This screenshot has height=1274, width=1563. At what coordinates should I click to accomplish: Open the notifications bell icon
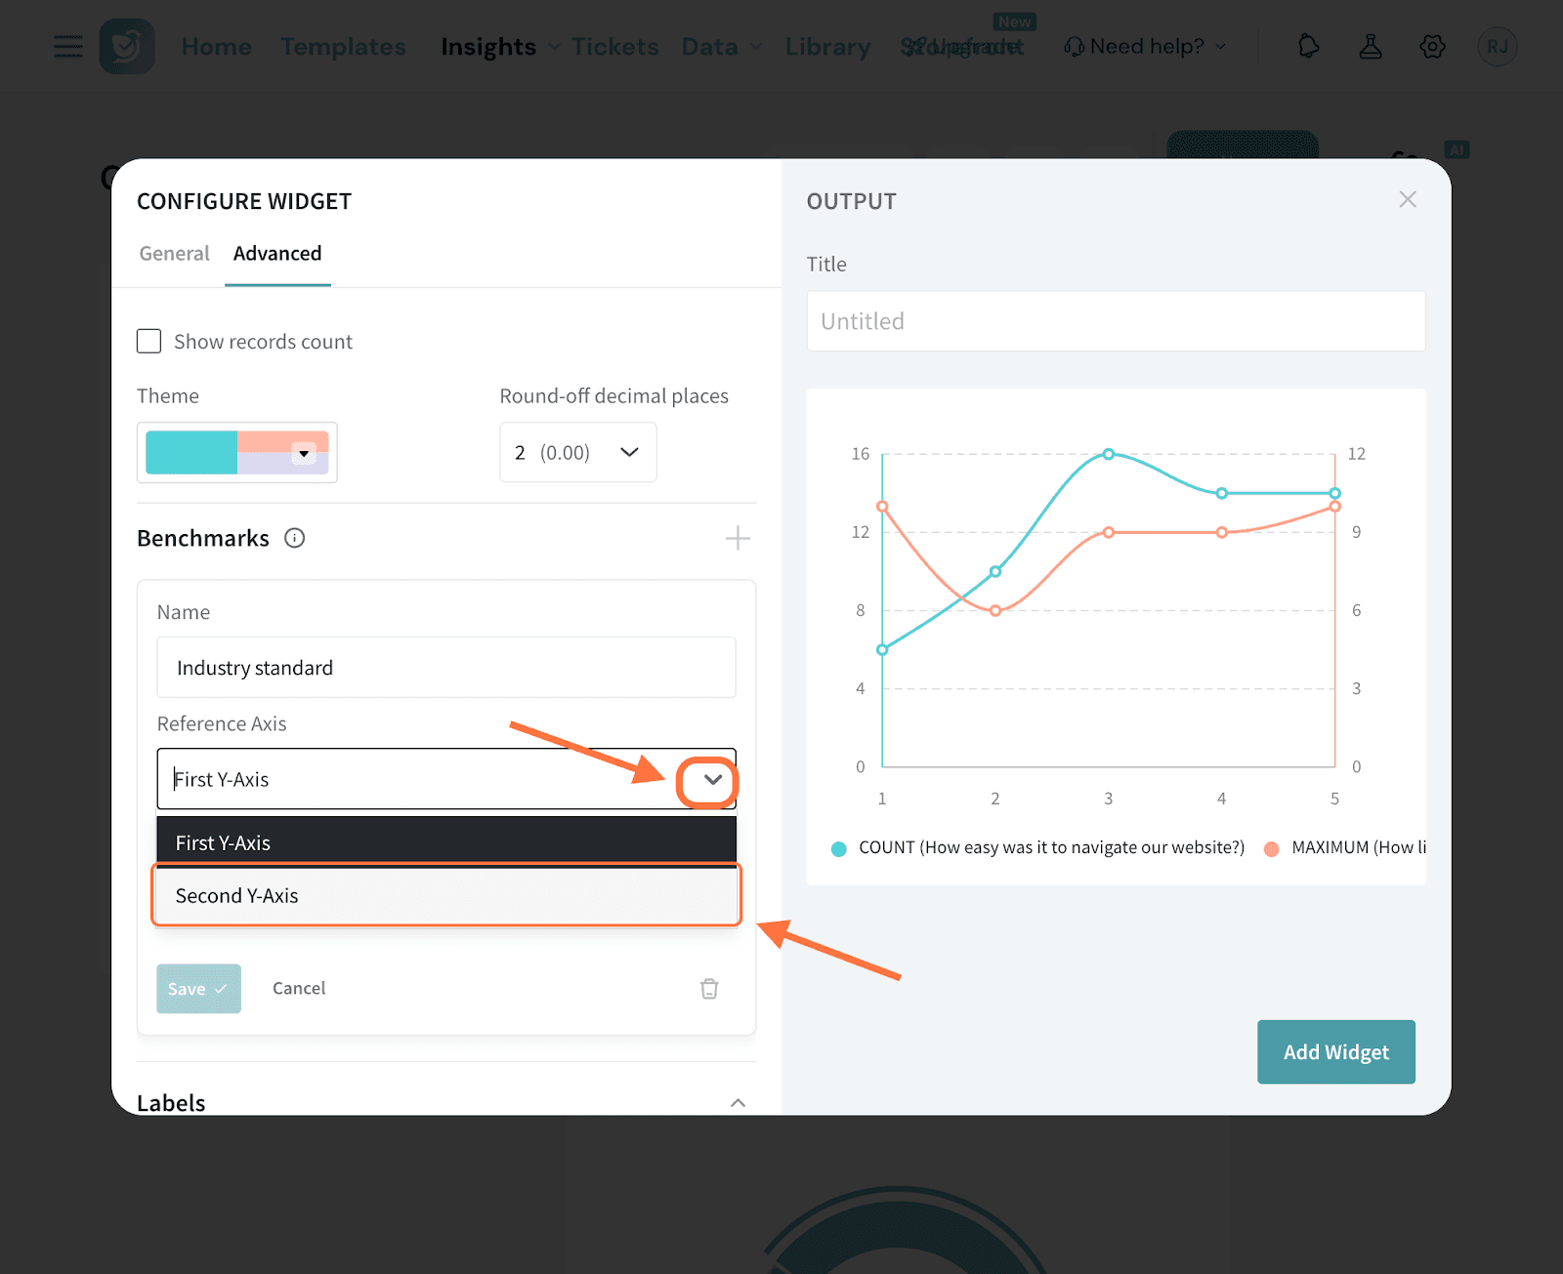[1308, 46]
